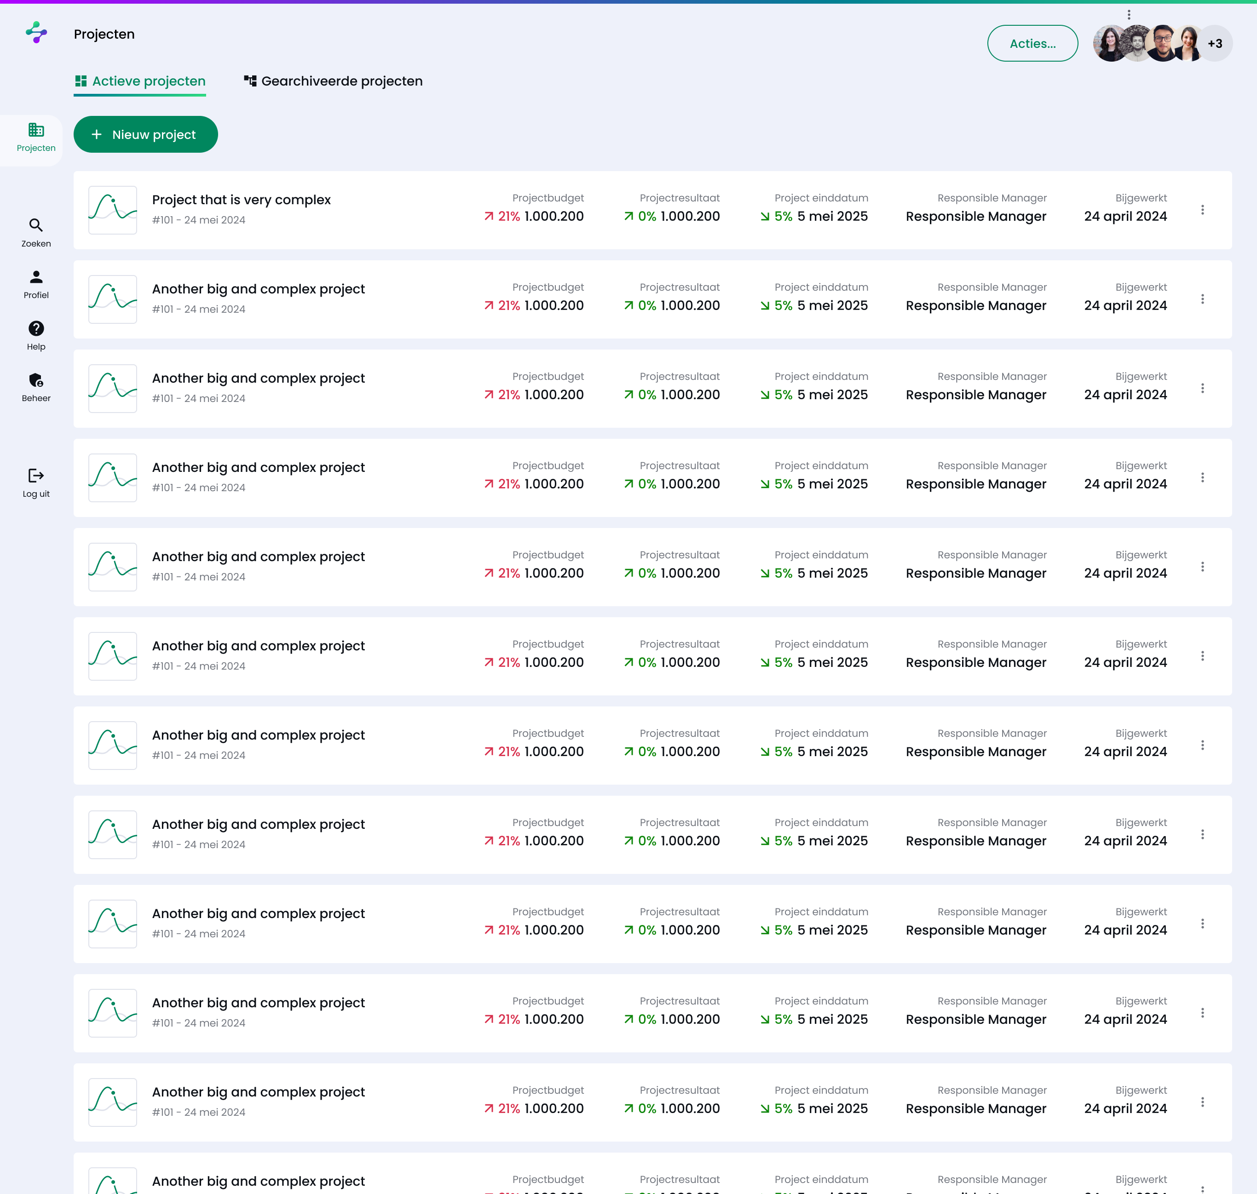Show the +3 additional members
This screenshot has height=1194, width=1257.
pos(1216,43)
